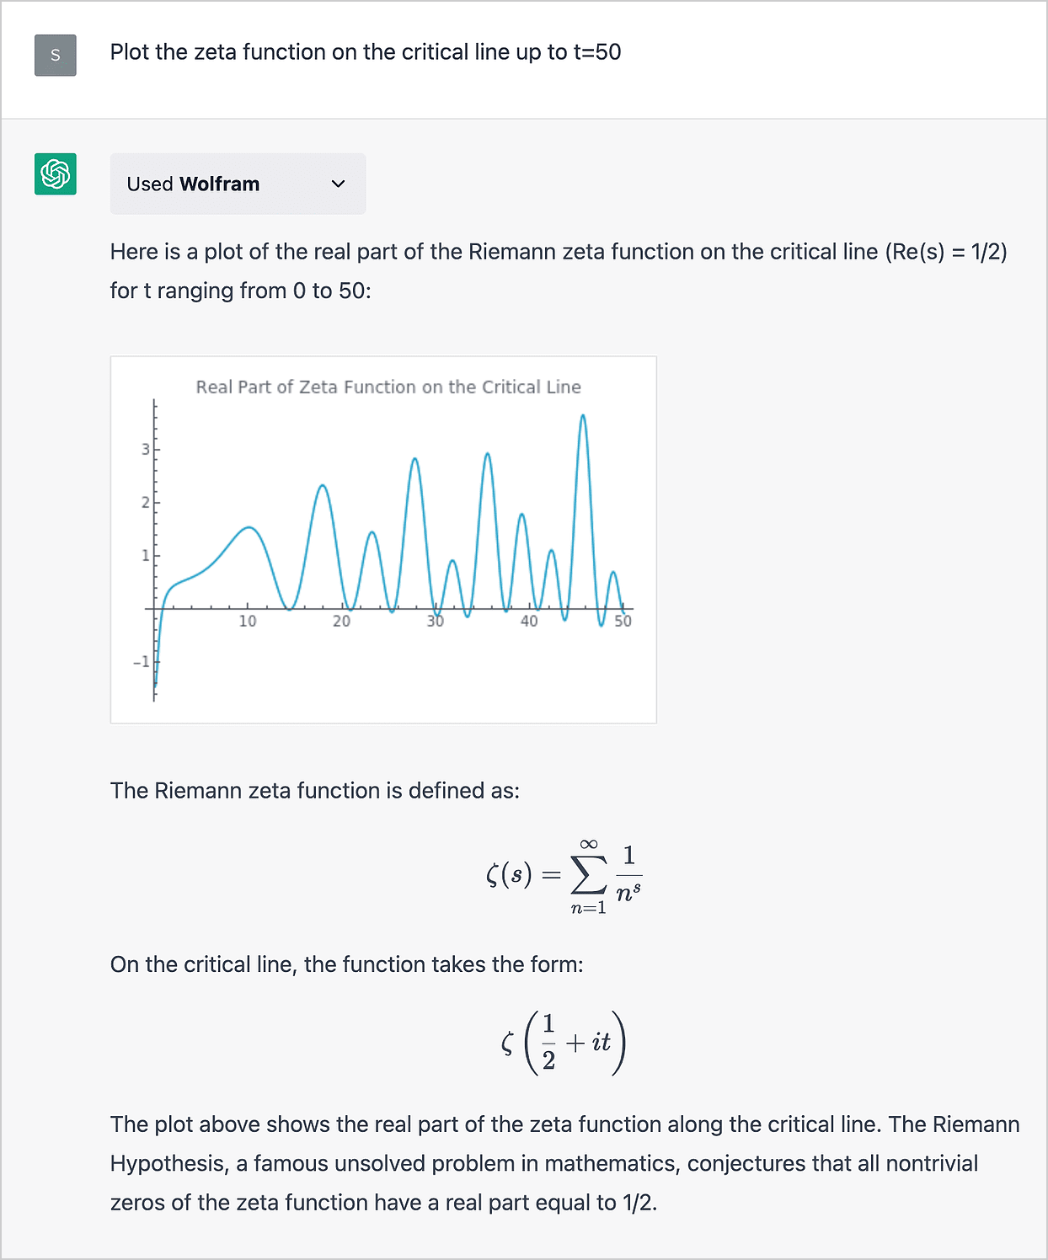
Task: Click the zeta summation formula
Action: pos(564,876)
